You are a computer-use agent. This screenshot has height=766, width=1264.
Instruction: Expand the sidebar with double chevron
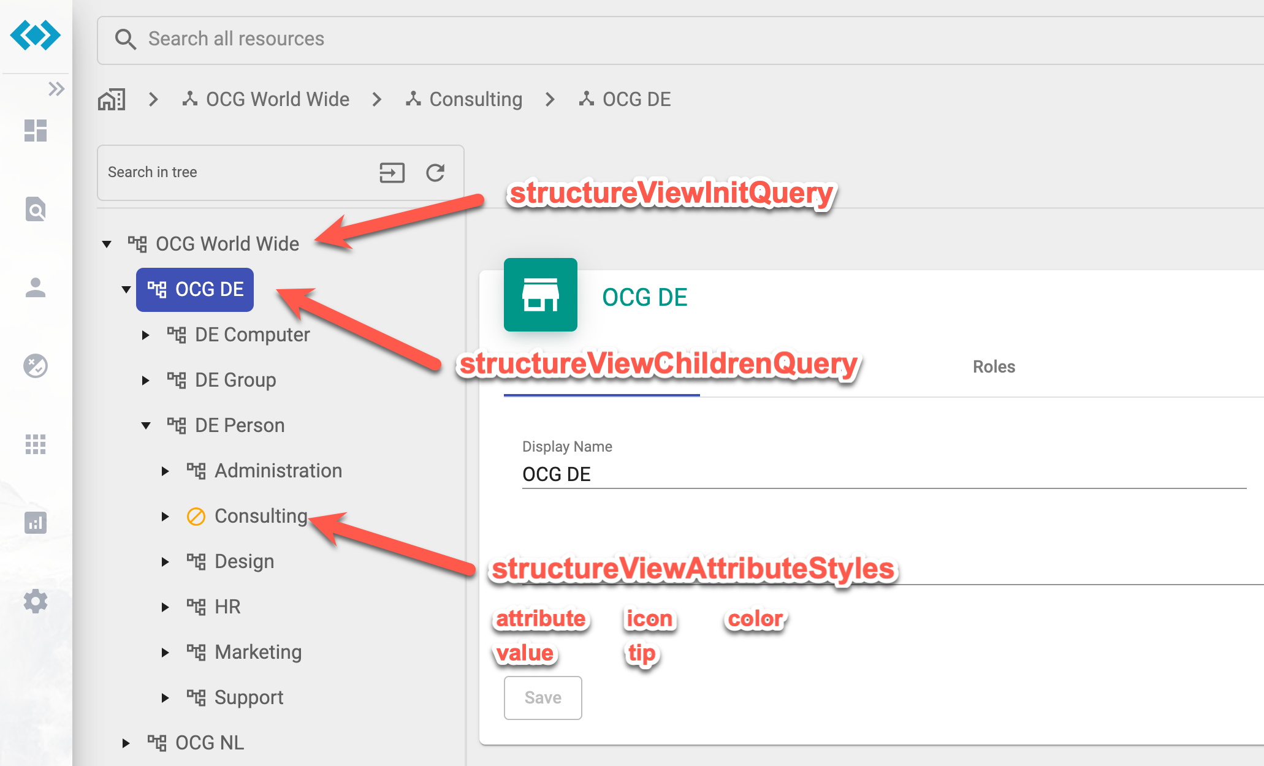[56, 89]
